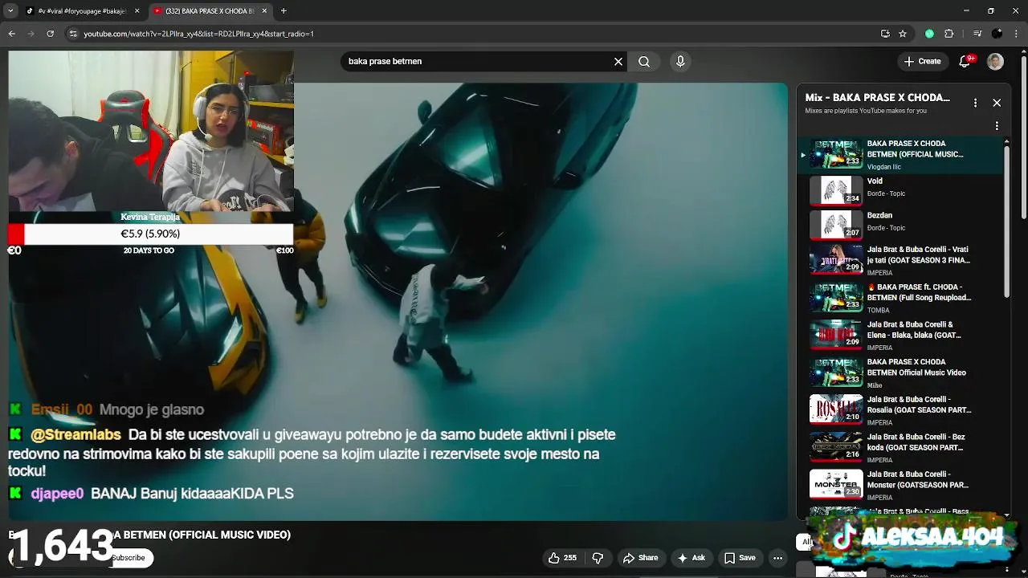The image size is (1028, 578).
Task: Like the video (255 likes)
Action: point(562,558)
